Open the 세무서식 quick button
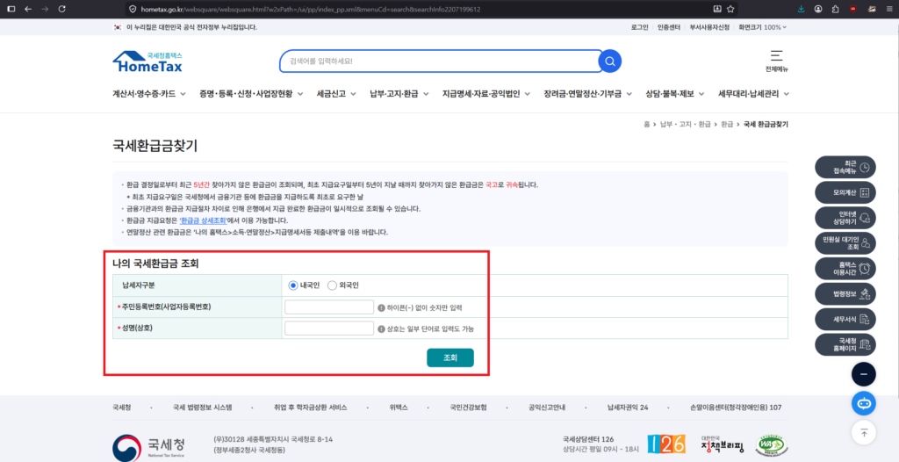The image size is (899, 462). (845, 319)
